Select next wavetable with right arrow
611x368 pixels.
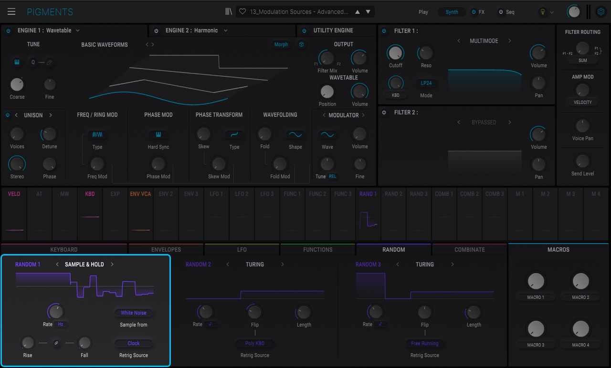click(x=153, y=44)
